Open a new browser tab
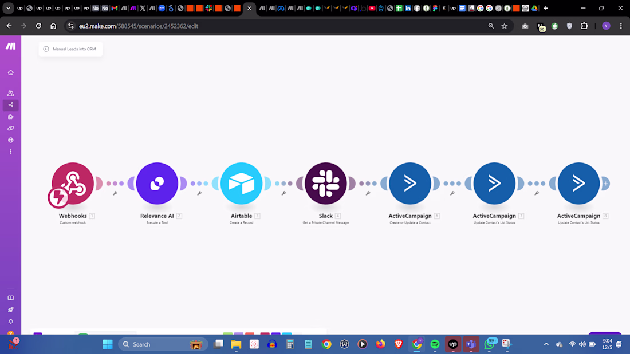630x354 pixels. (x=546, y=8)
